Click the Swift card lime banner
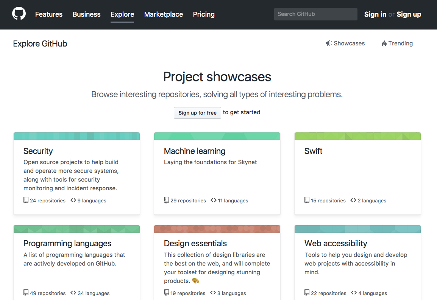 point(357,136)
